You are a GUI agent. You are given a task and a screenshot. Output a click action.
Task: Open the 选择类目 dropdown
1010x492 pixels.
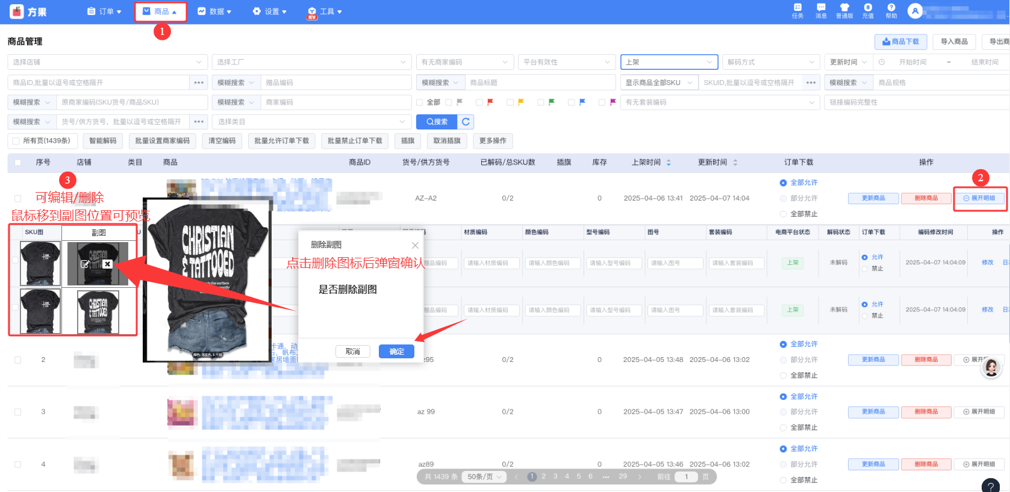pos(312,122)
